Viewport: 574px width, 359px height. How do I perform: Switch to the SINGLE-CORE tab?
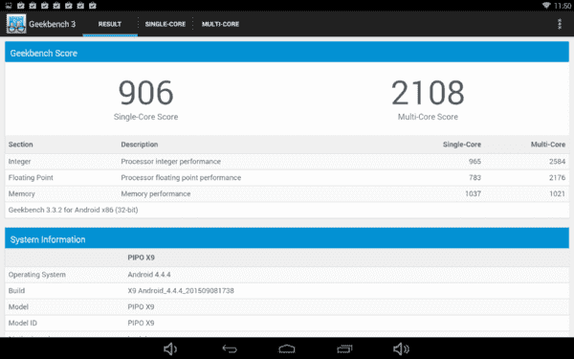[x=166, y=24]
